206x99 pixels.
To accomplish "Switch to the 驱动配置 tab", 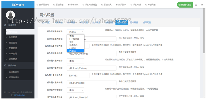I will [x=134, y=22].
